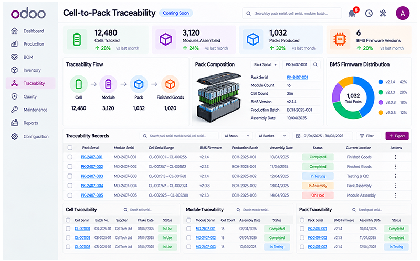
Task: Click the Odoo logo
Action: [x=28, y=13]
